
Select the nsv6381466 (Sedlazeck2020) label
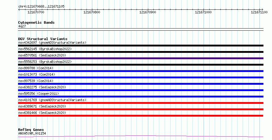pyautogui.click(x=42, y=113)
